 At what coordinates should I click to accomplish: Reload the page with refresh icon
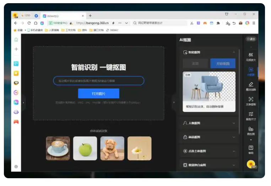click(29, 23)
